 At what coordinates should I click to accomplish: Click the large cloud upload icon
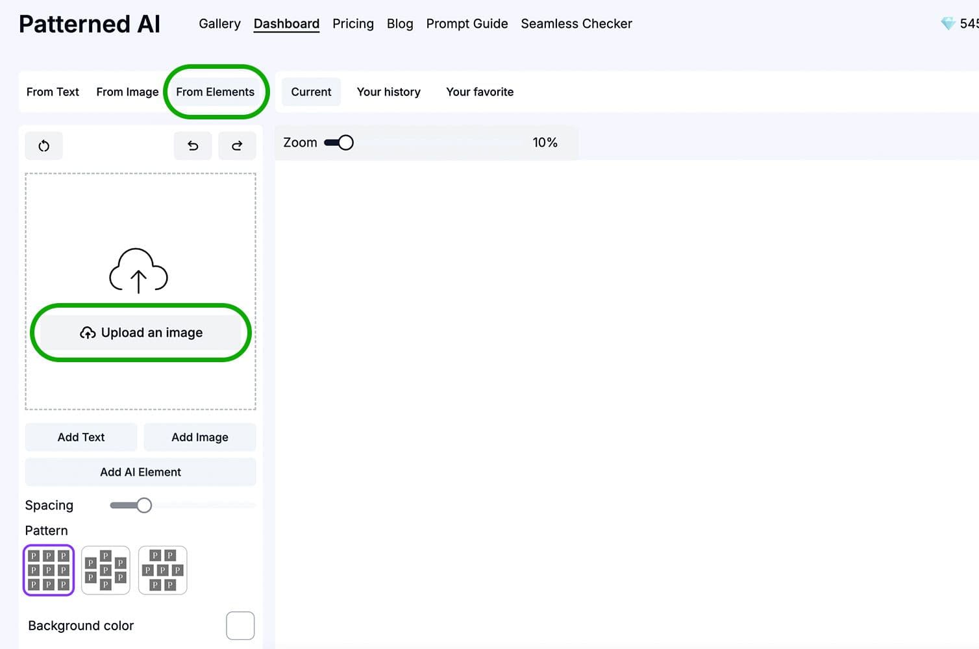tap(138, 271)
